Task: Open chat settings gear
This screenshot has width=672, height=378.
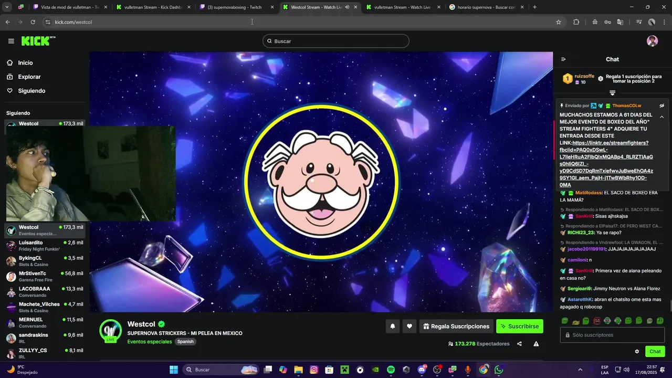Action: pos(637,351)
